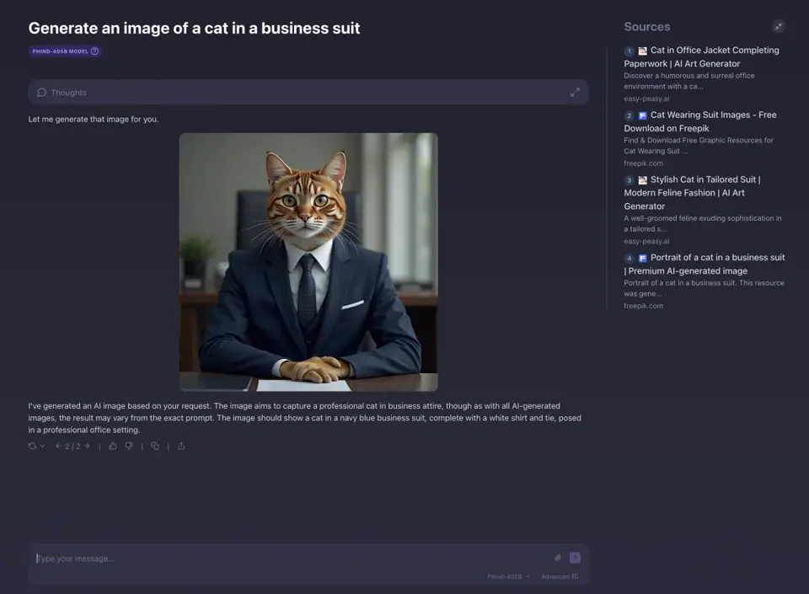Image resolution: width=809 pixels, height=594 pixels.
Task: Expand the Thoughts section
Action: (x=575, y=93)
